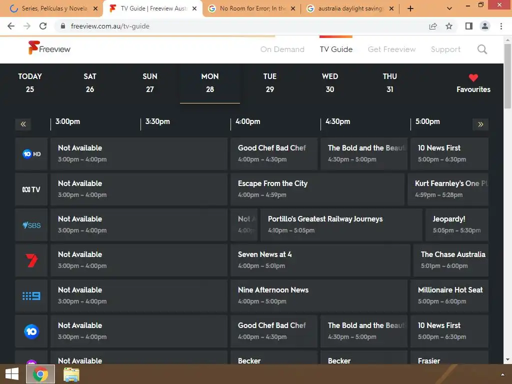Screen dimensions: 512x384
Task: Go to later times with right double-arrow
Action: (480, 124)
